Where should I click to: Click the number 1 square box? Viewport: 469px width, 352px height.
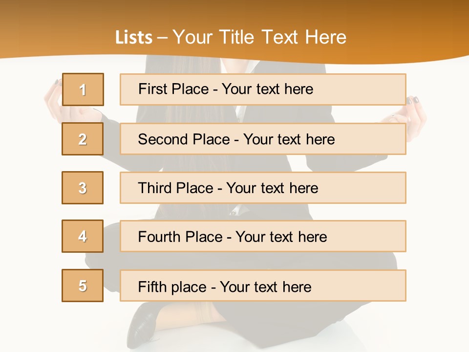[x=83, y=89]
